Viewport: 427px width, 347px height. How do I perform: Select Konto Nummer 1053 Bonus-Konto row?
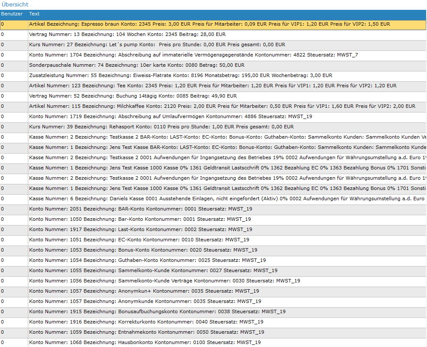click(213, 250)
